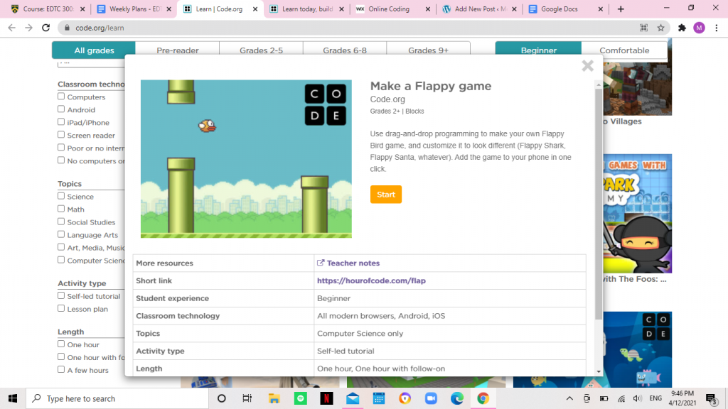Toggle the iPad/iPhone checkbox
Screen dimensions: 728x409
point(61,122)
